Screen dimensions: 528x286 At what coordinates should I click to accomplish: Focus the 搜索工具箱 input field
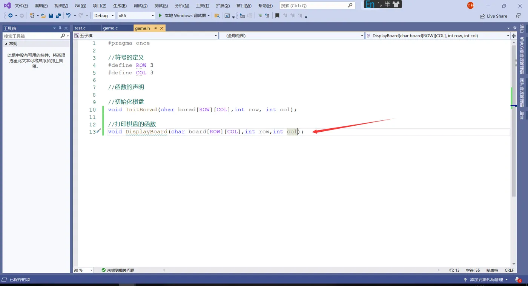click(31, 36)
